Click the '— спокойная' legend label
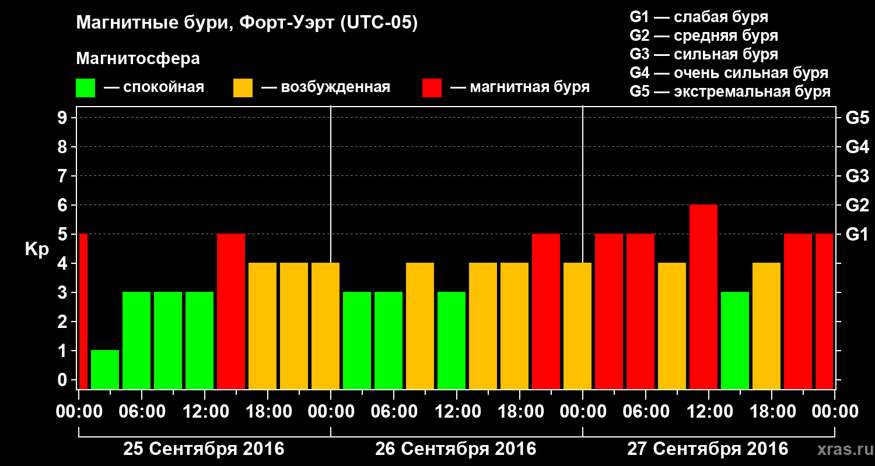Viewport: 875px width, 466px height. click(154, 87)
